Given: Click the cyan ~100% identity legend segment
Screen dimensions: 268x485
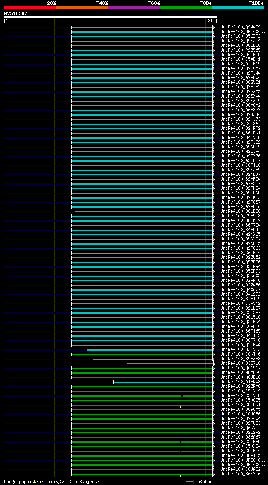Looking at the screenshot, I should click(x=238, y=8).
